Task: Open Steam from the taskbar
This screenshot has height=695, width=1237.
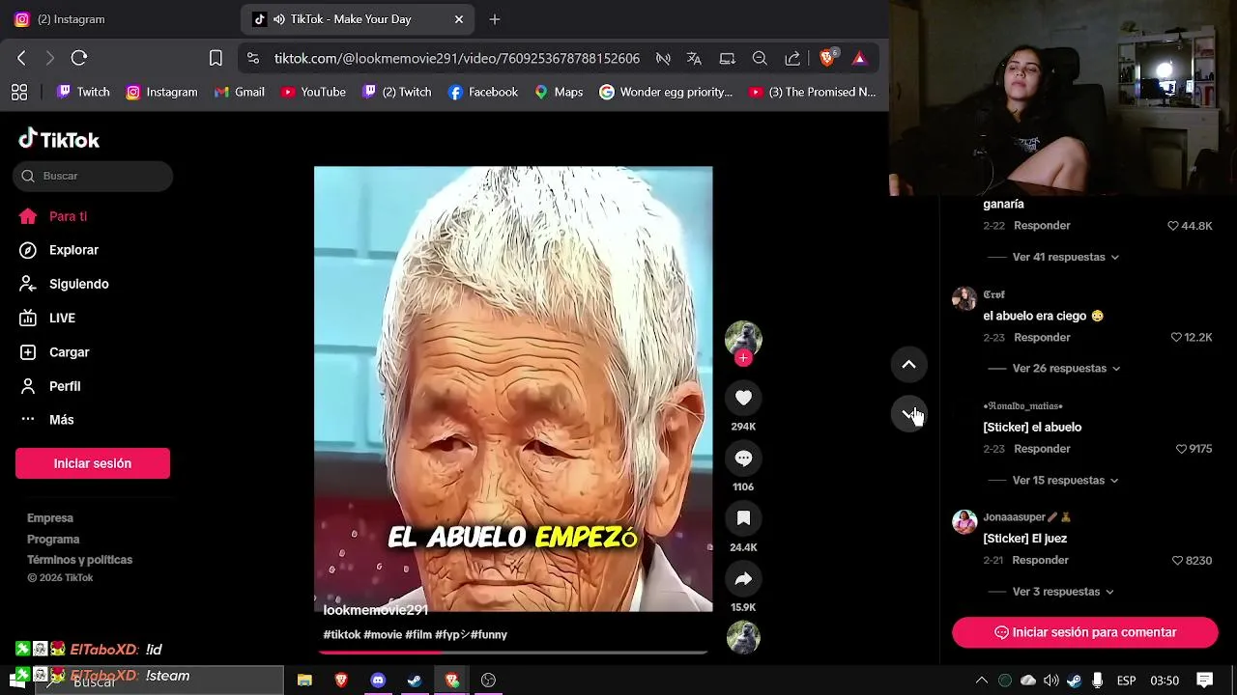Action: [415, 681]
